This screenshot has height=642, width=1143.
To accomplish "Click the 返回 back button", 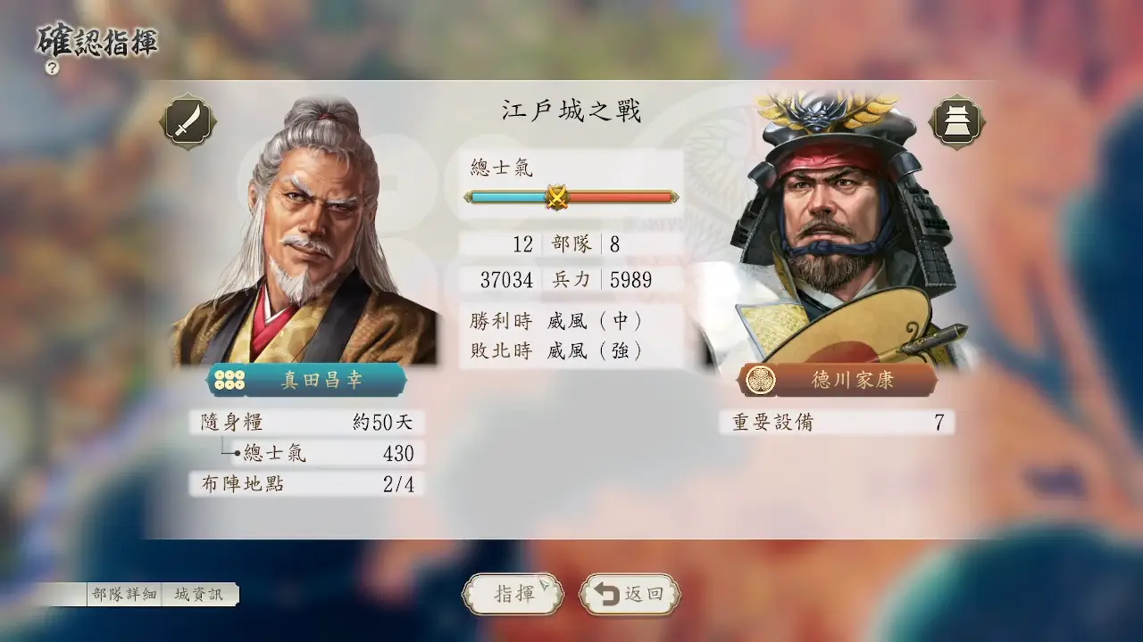I will point(630,595).
